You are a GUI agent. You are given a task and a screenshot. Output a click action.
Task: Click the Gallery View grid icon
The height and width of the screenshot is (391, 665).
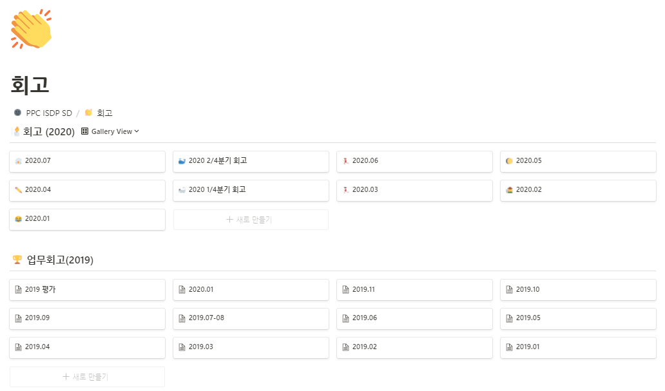pos(85,131)
